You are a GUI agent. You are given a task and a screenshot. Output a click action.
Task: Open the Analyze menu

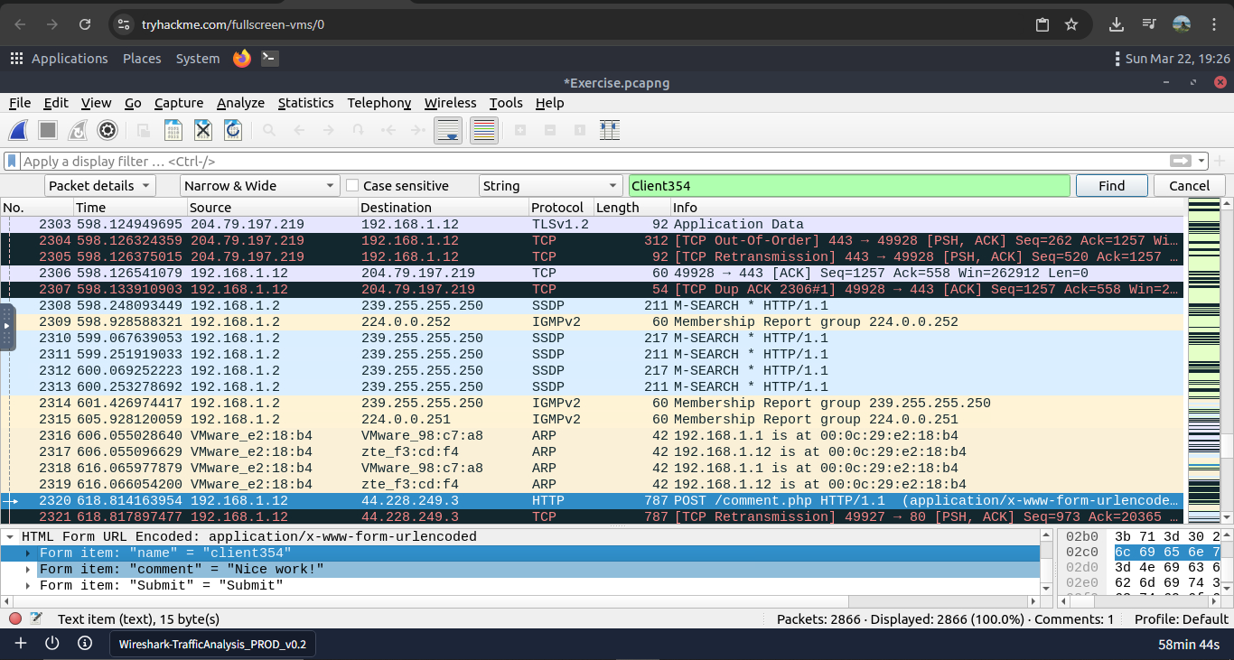pyautogui.click(x=240, y=103)
